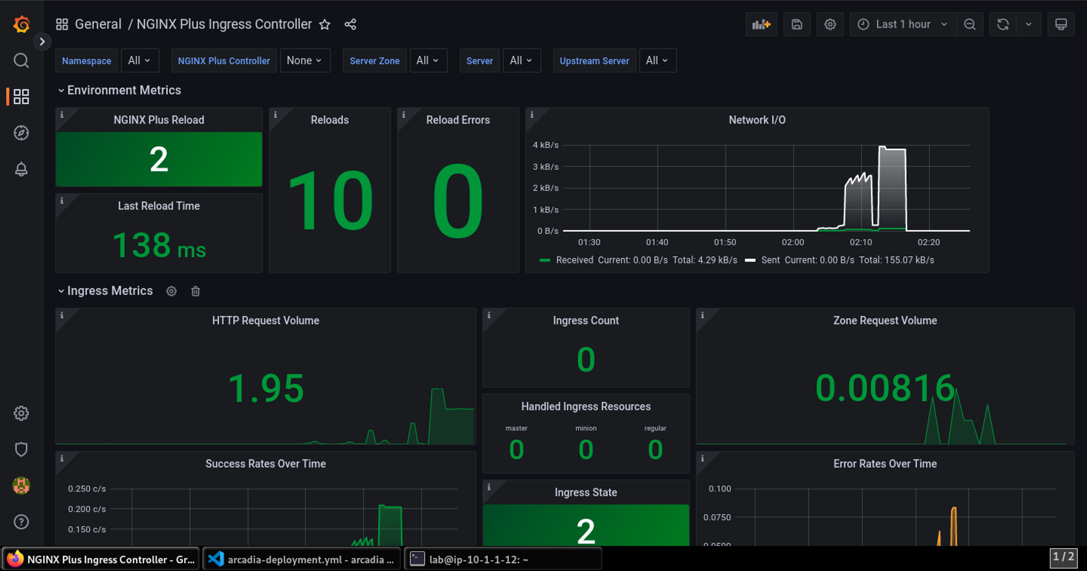The height and width of the screenshot is (571, 1087).
Task: Open the Alerting bell icon
Action: [x=21, y=169]
